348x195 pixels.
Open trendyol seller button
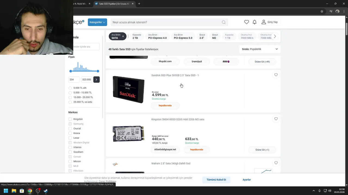197,61
